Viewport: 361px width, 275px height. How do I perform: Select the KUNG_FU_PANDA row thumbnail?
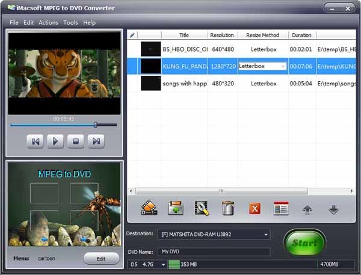(151, 66)
